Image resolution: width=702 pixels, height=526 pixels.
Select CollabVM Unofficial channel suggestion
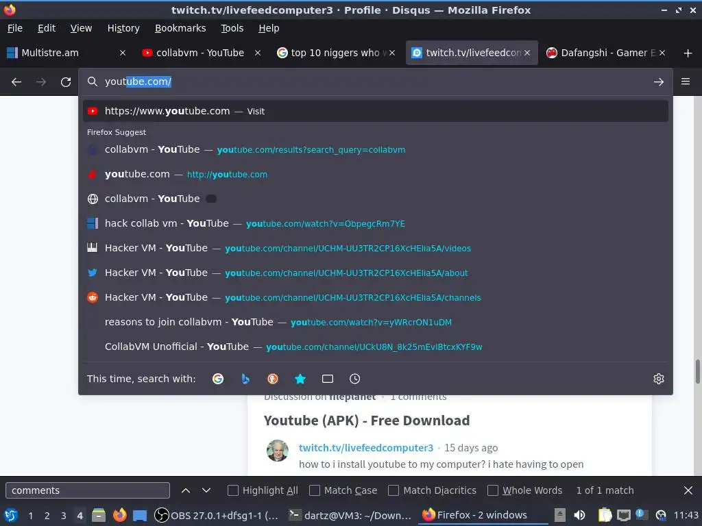(x=375, y=347)
